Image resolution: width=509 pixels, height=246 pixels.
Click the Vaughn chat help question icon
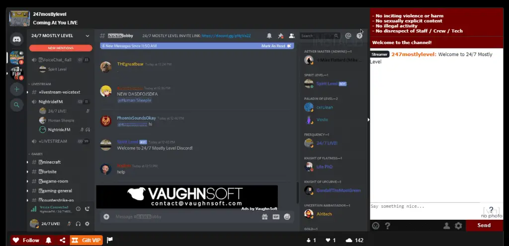click(x=388, y=226)
